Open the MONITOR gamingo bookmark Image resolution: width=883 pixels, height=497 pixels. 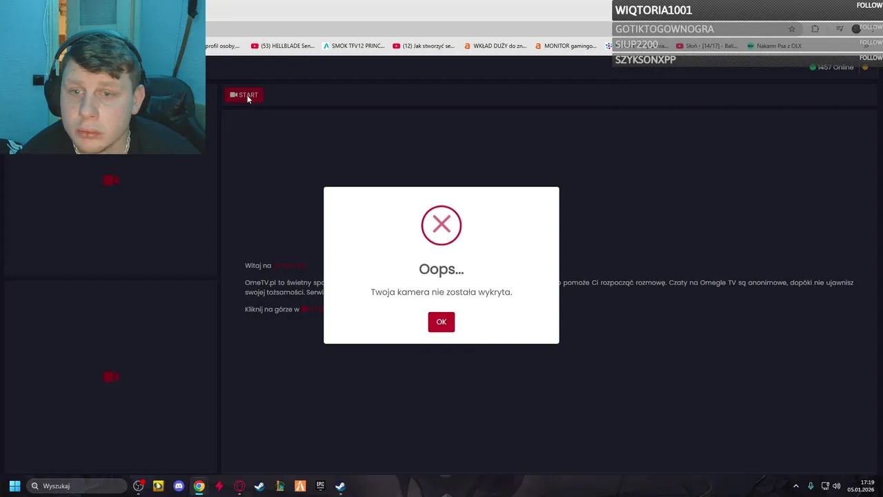click(566, 46)
